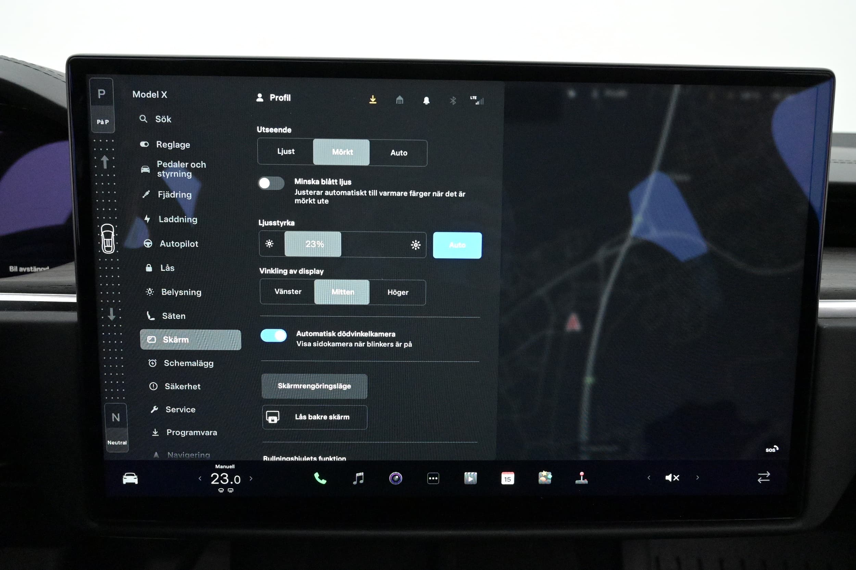Open the car controls icon in bottom bar
856x570 pixels.
click(x=130, y=478)
